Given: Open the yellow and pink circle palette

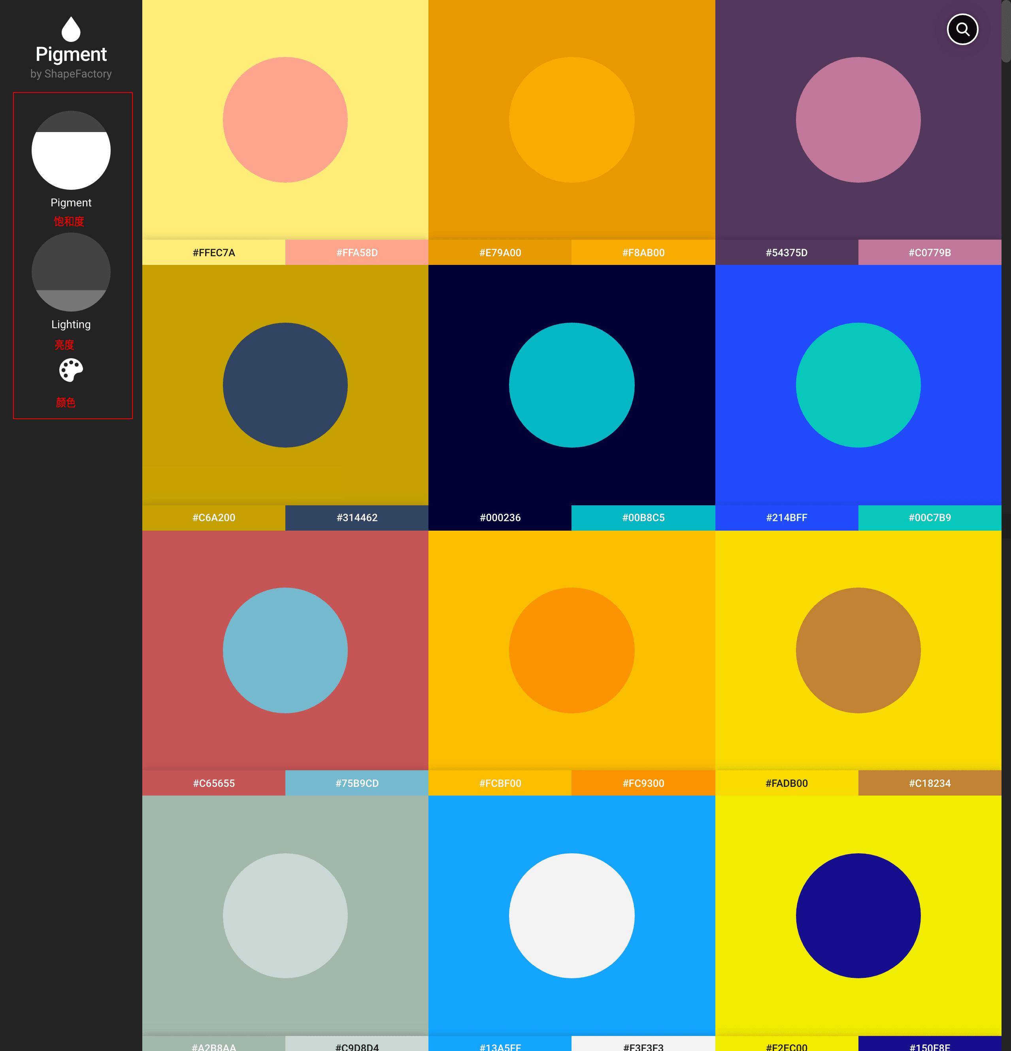Looking at the screenshot, I should (285, 119).
